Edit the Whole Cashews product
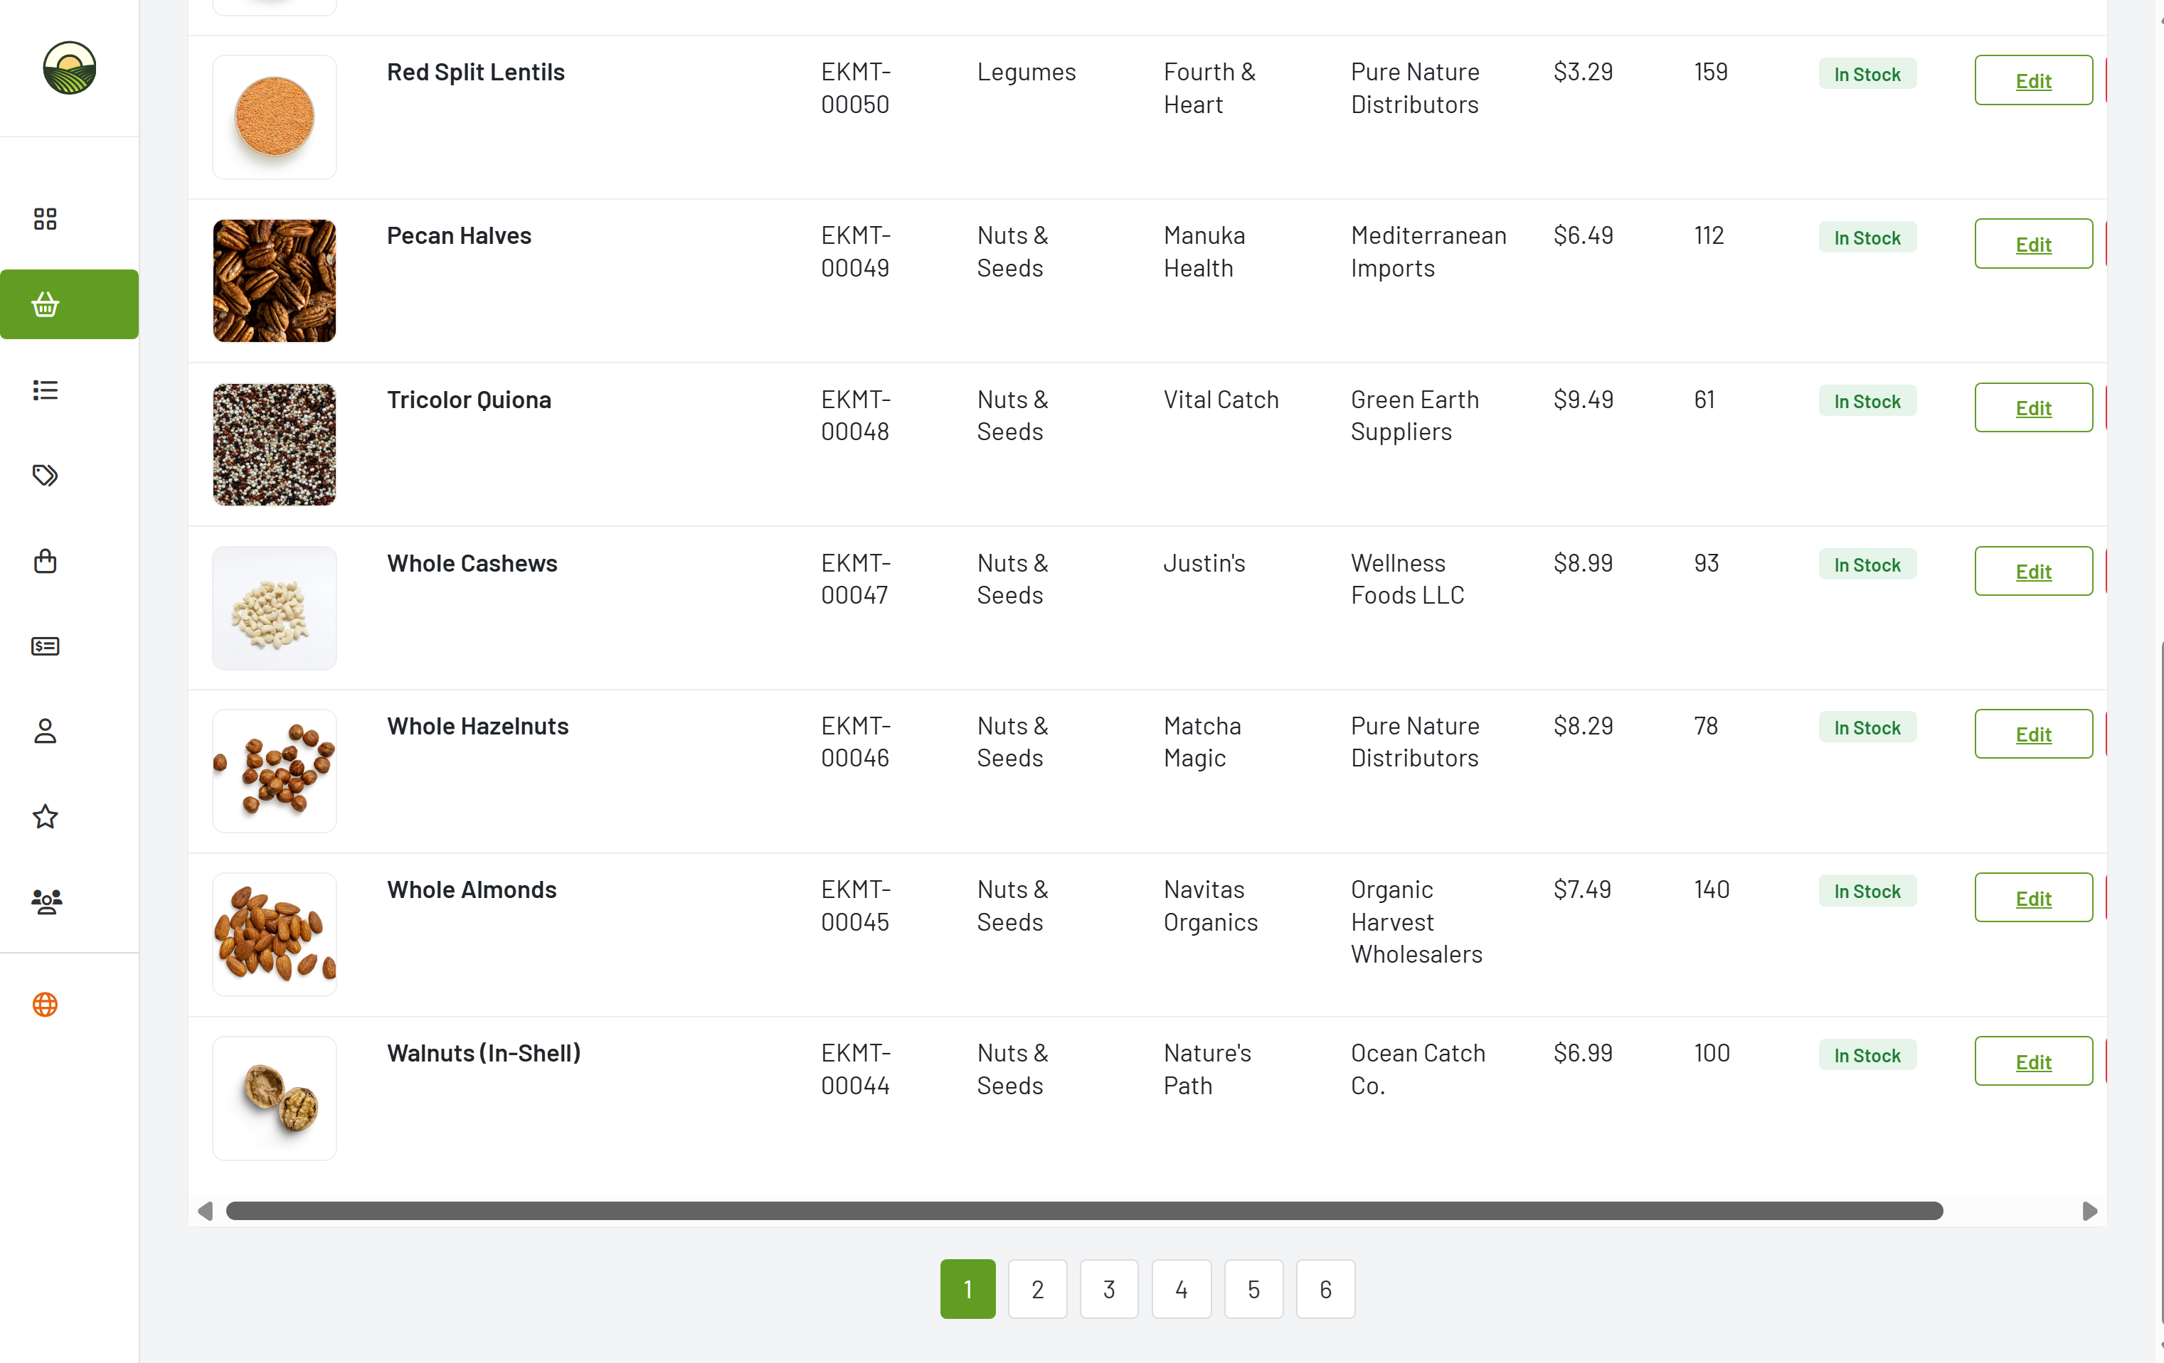This screenshot has height=1363, width=2164. [2033, 570]
